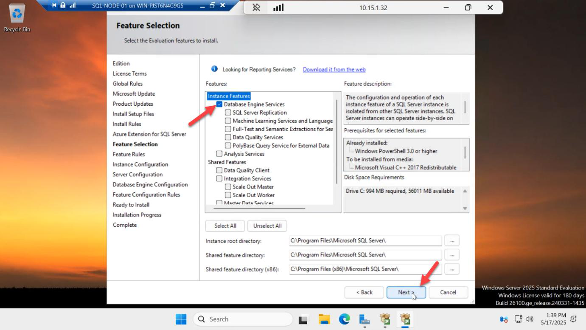Check the Analysis Services feature
The width and height of the screenshot is (586, 330).
[x=219, y=154]
